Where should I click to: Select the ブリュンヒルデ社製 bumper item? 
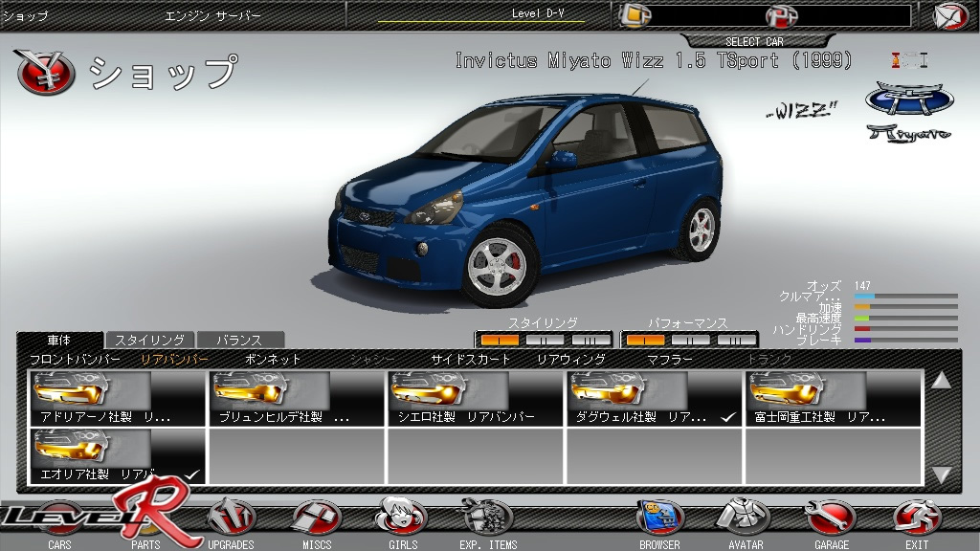pos(297,399)
